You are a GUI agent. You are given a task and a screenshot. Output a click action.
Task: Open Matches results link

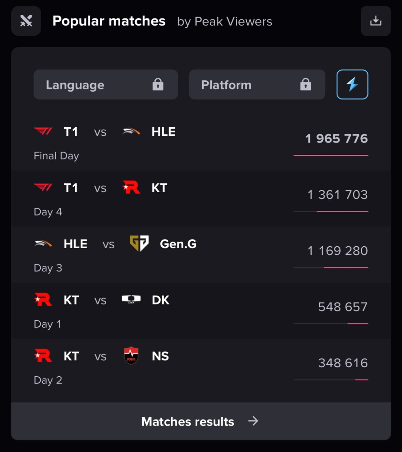tap(188, 421)
